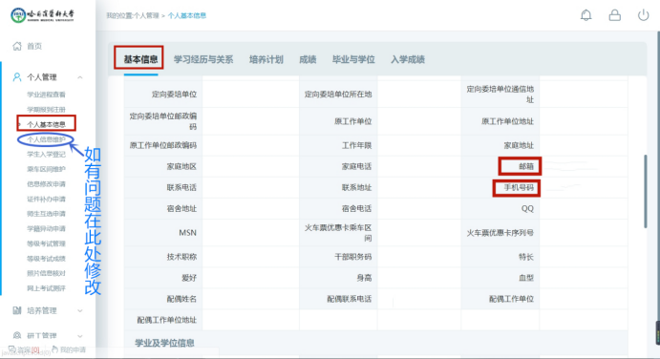Image resolution: width=660 pixels, height=359 pixels.
Task: Click the lock icon in header
Action: click(x=614, y=15)
